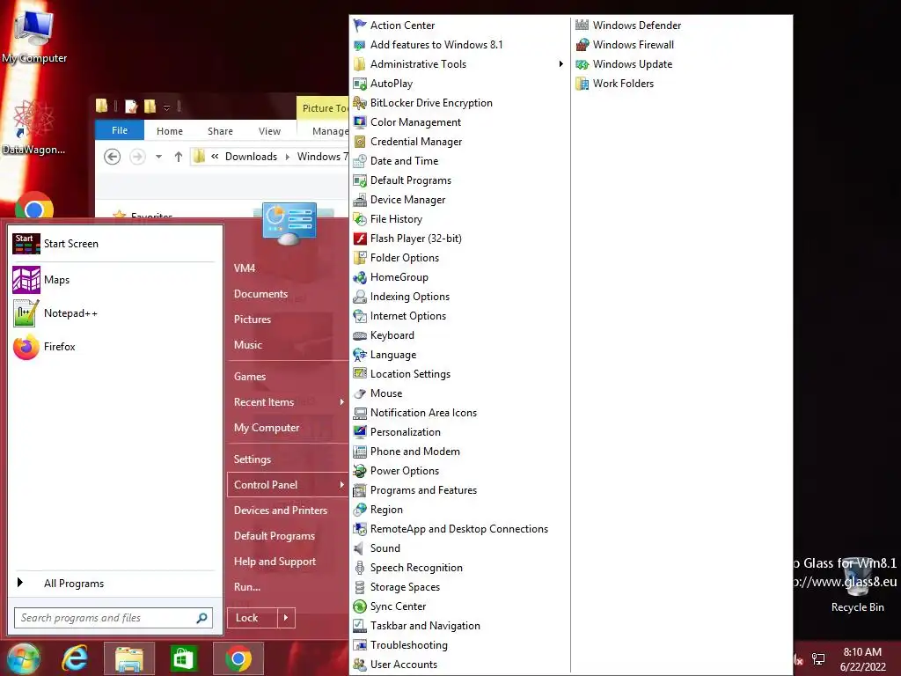Click Run... in the Start menu
Viewport: 901px width, 676px height.
(247, 587)
